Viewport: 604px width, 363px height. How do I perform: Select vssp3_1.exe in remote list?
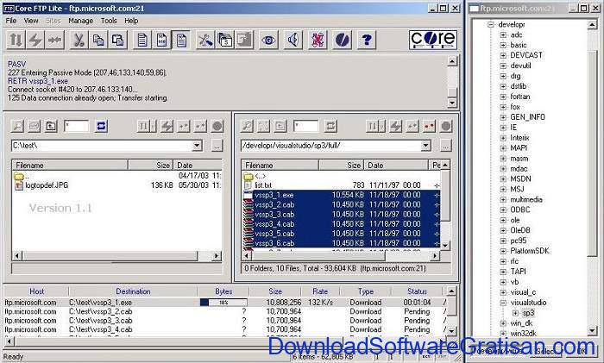[274, 195]
